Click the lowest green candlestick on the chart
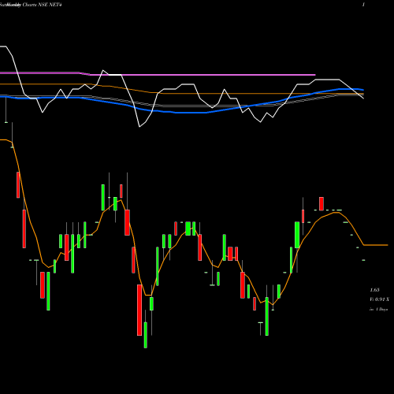 point(146,335)
